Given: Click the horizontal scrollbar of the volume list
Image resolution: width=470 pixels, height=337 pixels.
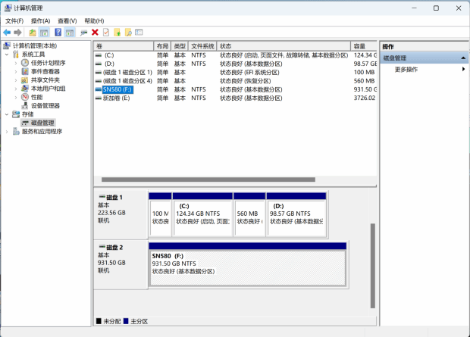Looking at the screenshot, I should [x=208, y=179].
